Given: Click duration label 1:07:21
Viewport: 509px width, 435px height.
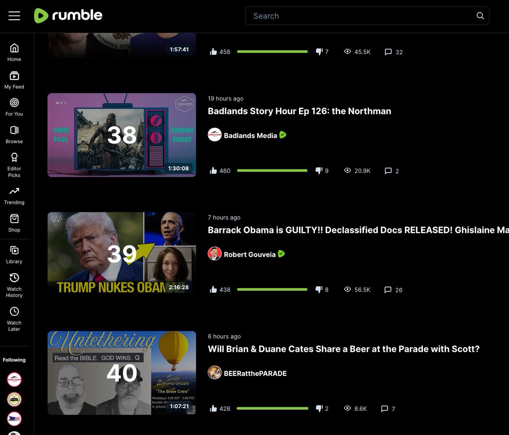Looking at the screenshot, I should [x=179, y=406].
